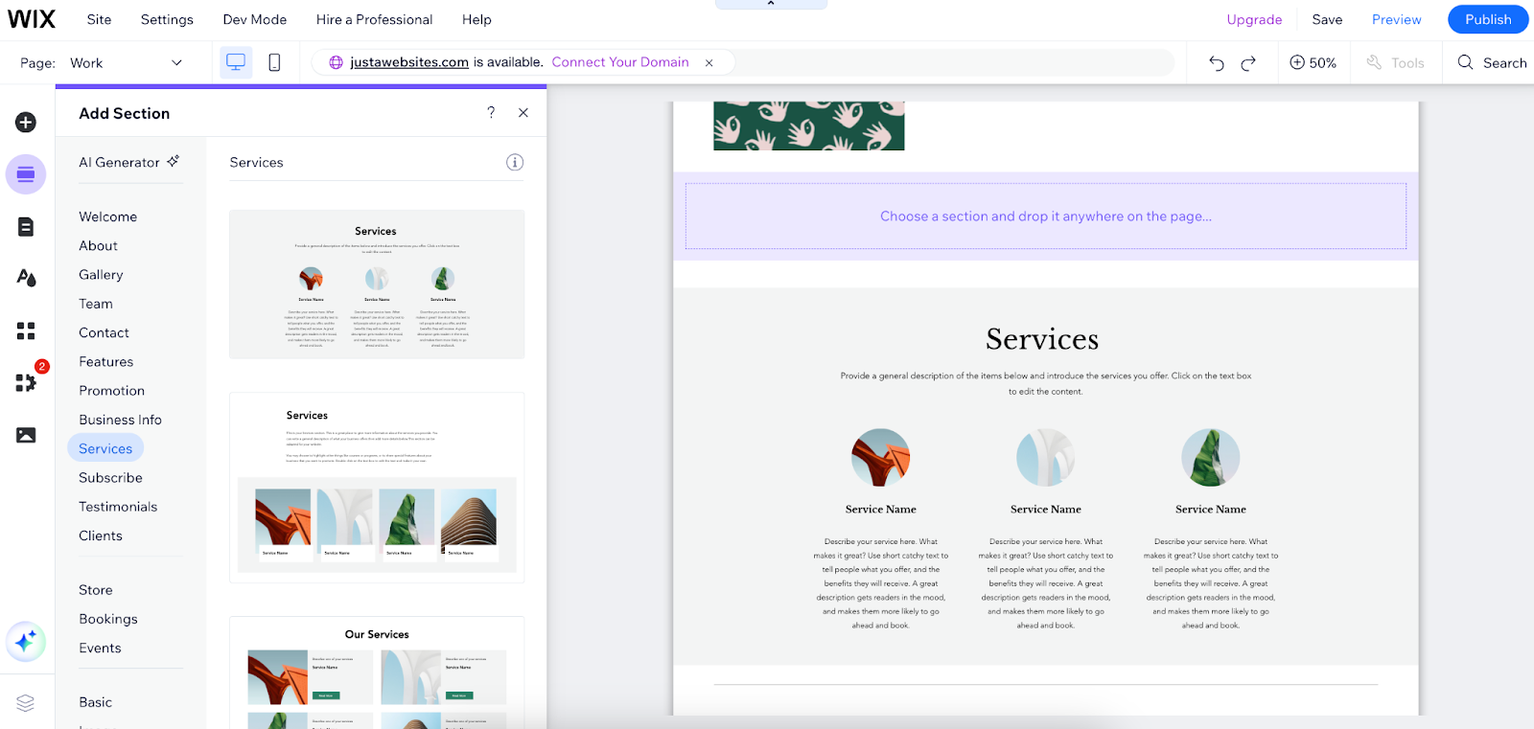Click the green leaf circular image on canvas
Viewport: 1534px width, 729px height.
click(x=1210, y=458)
